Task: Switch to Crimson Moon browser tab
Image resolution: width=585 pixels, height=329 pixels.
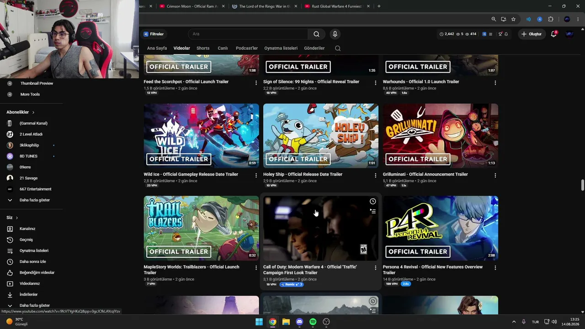Action: tap(192, 6)
